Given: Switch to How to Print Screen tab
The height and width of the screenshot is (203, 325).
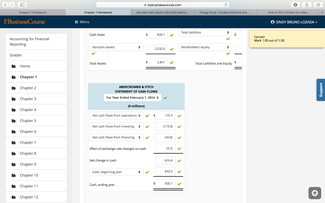Looking at the screenshot, I should pyautogui.click(x=288, y=12).
